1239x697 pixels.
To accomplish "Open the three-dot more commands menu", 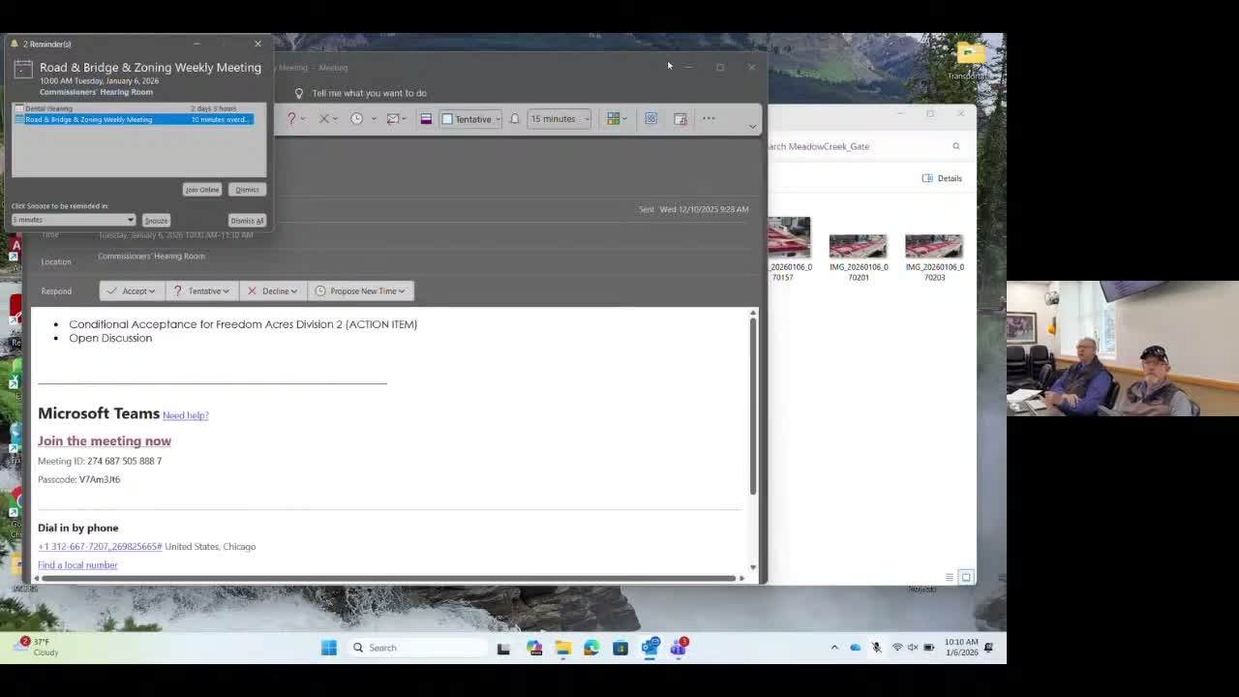I will click(709, 119).
